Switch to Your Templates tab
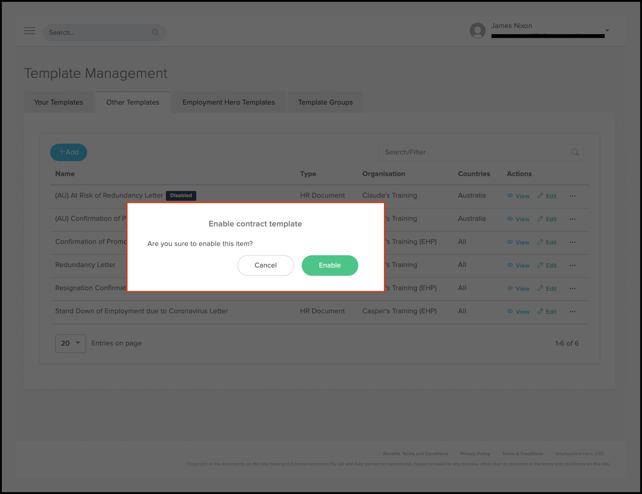The image size is (642, 494). [58, 102]
